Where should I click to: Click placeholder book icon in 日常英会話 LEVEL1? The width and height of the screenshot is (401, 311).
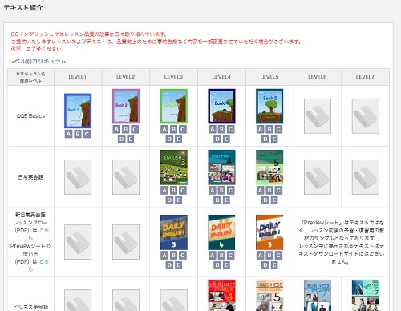pos(78,177)
